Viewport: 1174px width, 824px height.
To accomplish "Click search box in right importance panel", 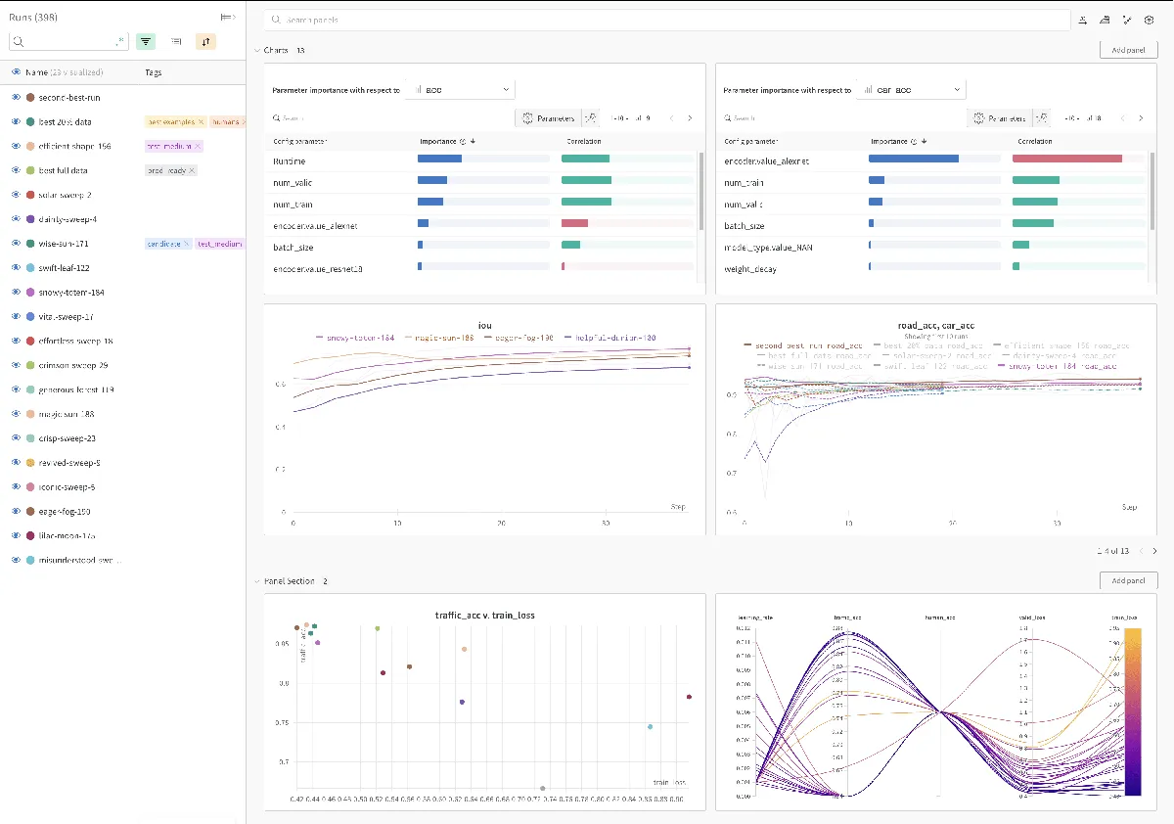I will point(844,118).
